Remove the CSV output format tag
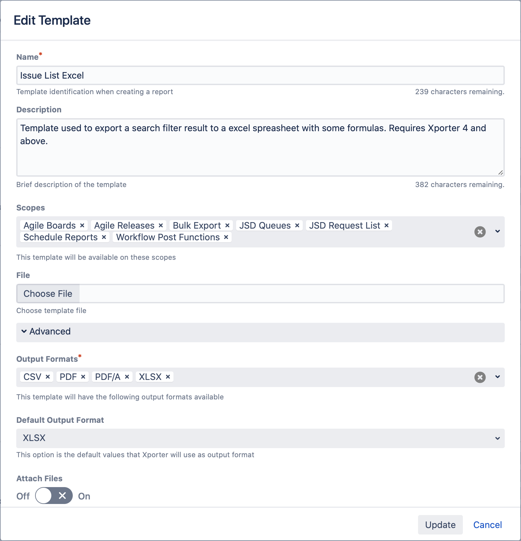521x541 pixels. tap(48, 377)
